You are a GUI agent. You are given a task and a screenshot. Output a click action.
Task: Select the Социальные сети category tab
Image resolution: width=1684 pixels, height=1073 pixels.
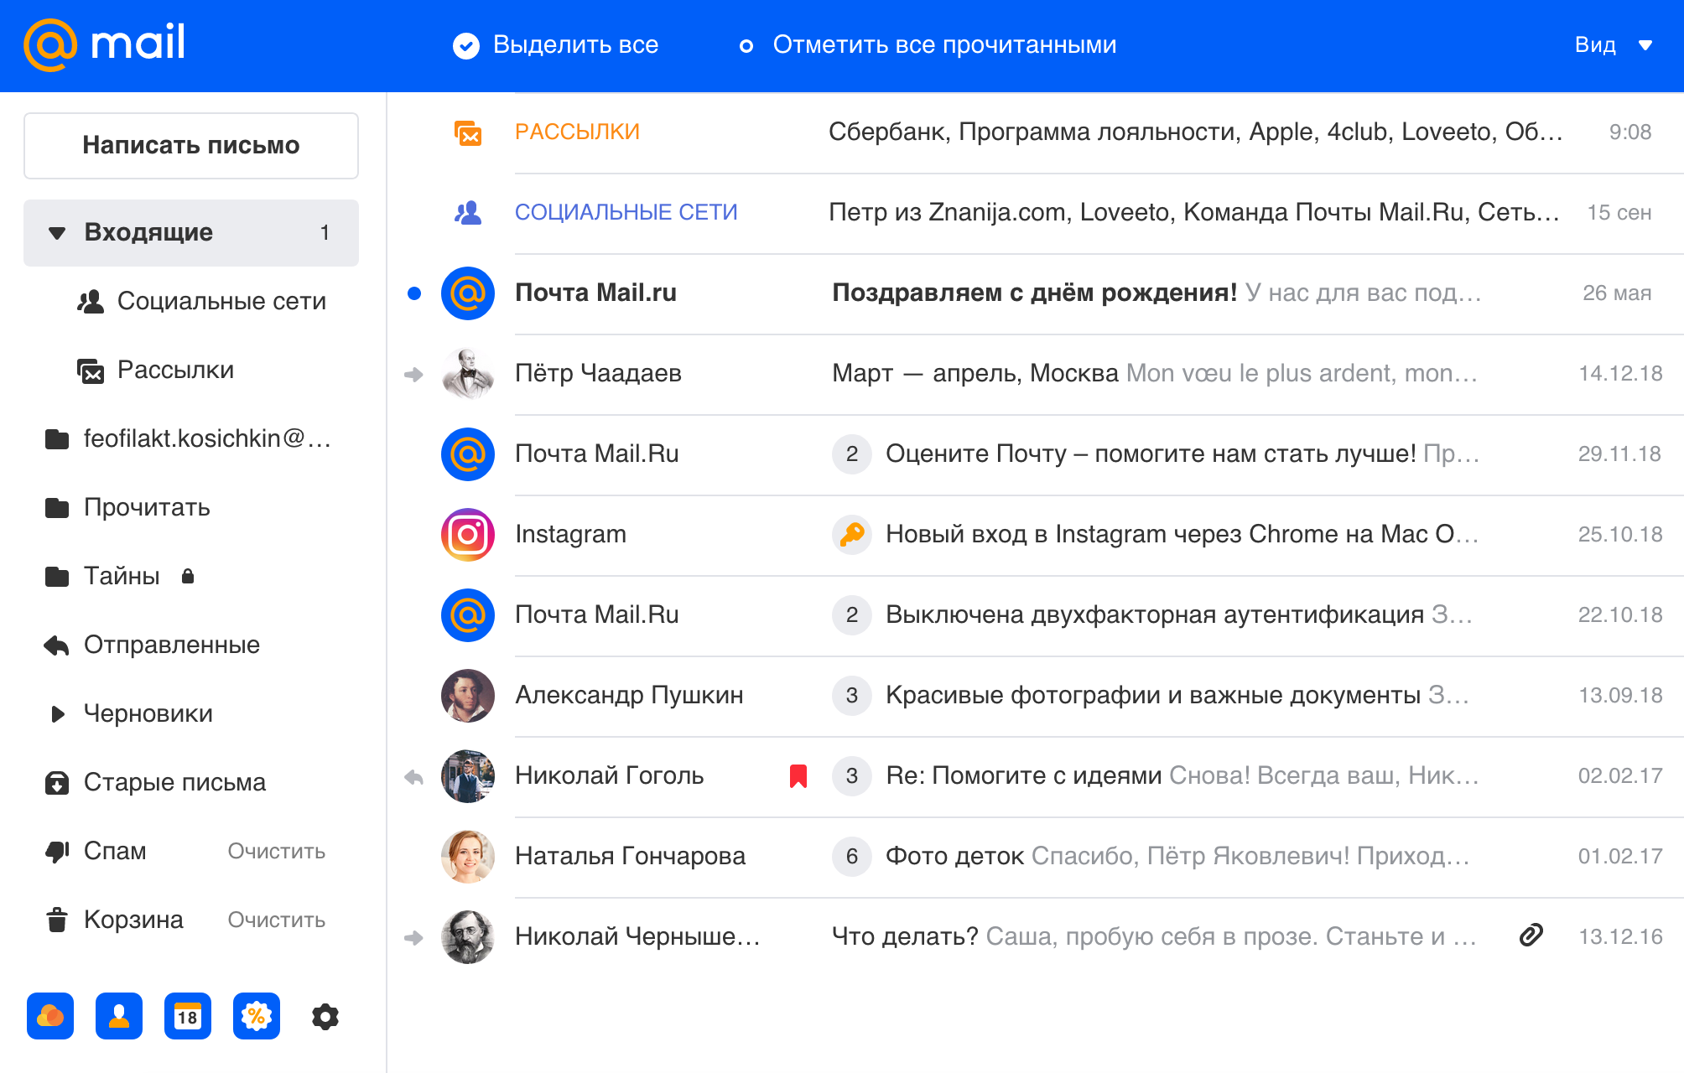[626, 212]
